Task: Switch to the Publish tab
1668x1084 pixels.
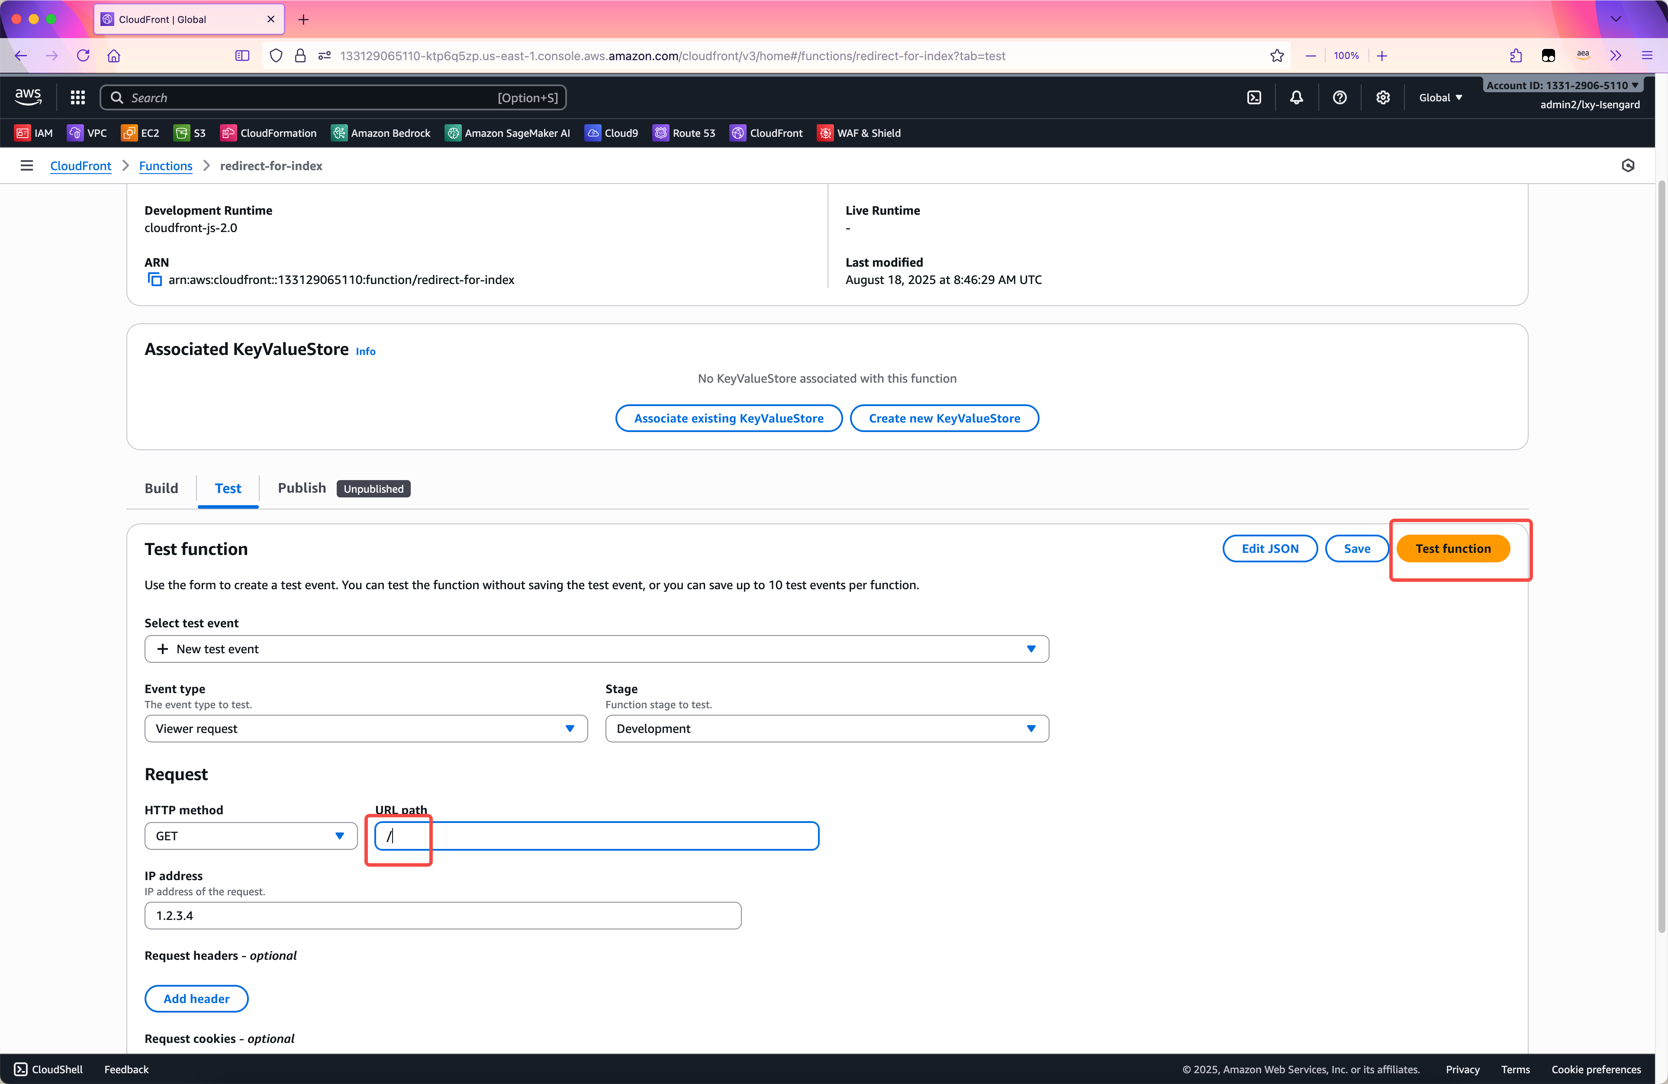Action: pos(301,488)
